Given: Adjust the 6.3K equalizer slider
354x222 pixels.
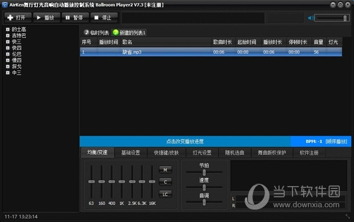Looking at the screenshot, I should (x=142, y=181).
